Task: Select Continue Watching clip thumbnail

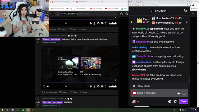Action: tap(68, 63)
